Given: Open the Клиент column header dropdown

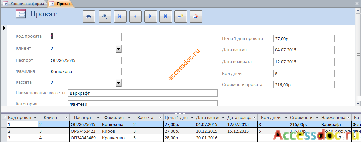Looking at the screenshot, I should point(67,118).
